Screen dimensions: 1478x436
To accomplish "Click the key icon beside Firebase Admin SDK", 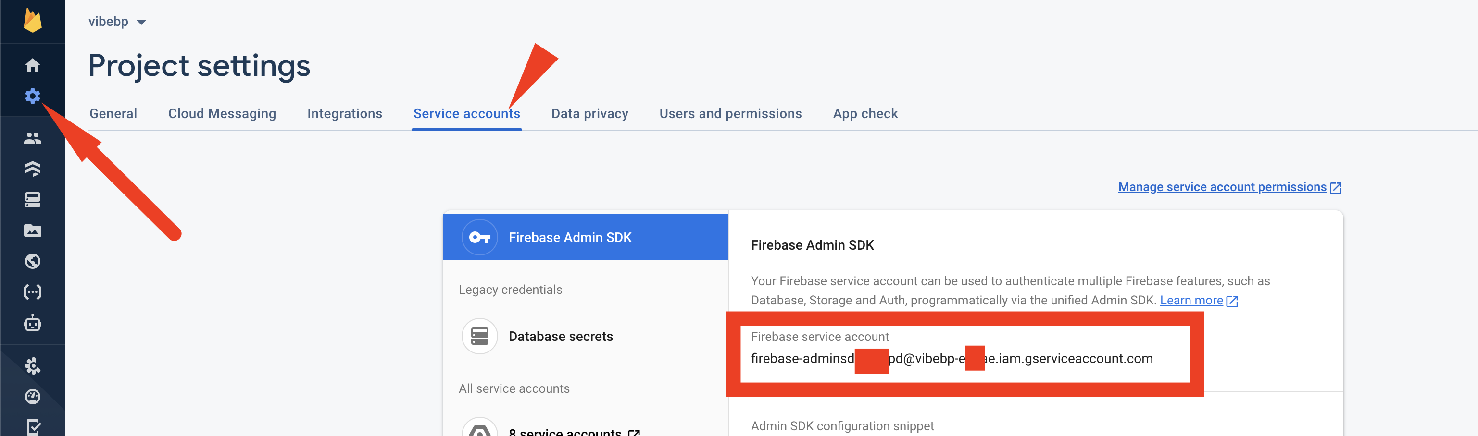I will click(x=480, y=237).
